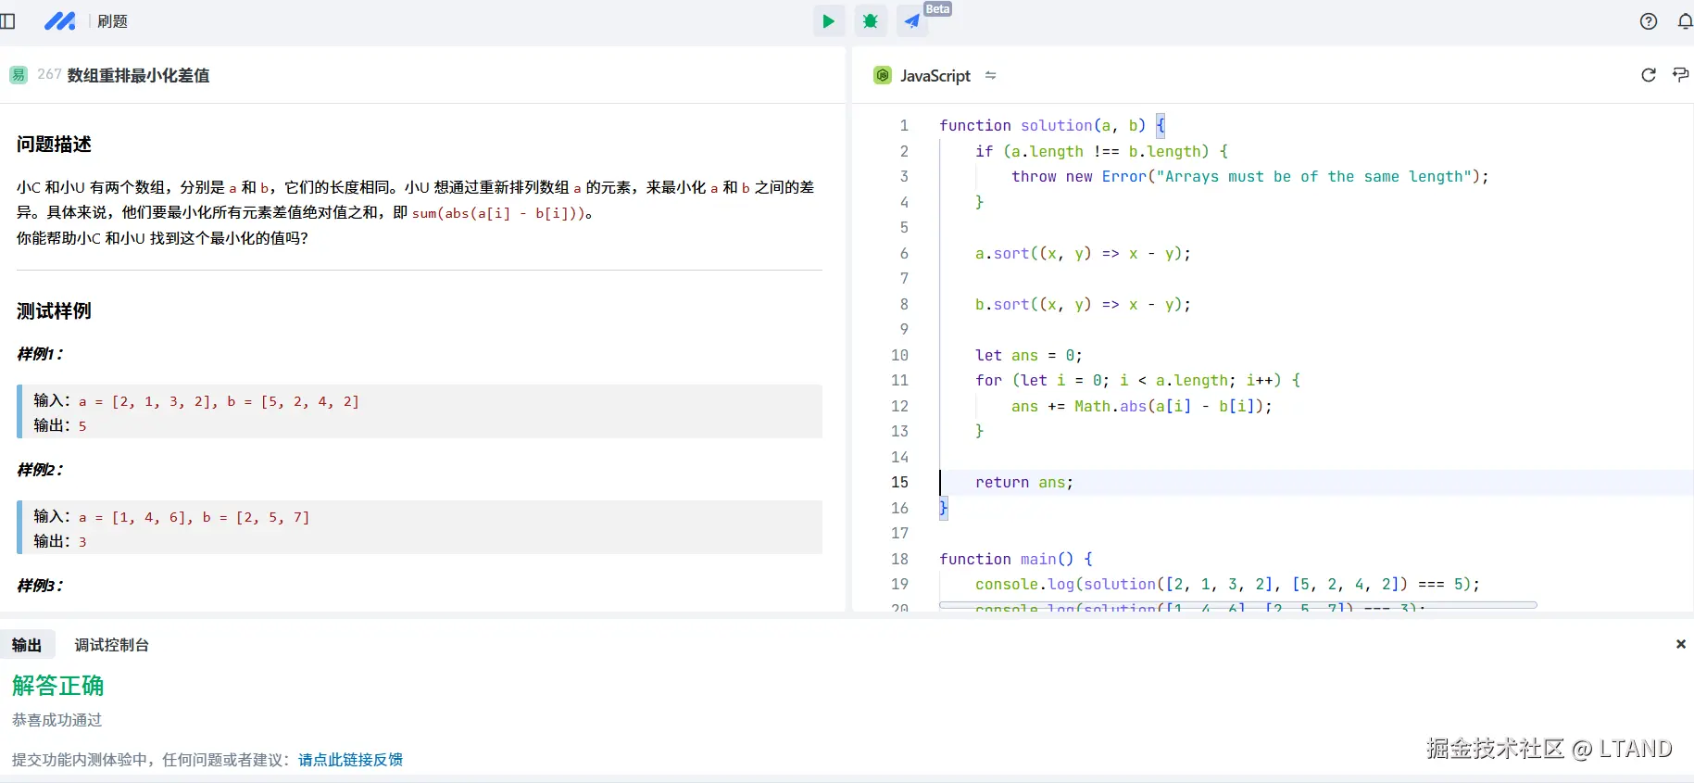Image resolution: width=1694 pixels, height=783 pixels.
Task: Click the word wrap icon in editor header
Action: tap(1680, 75)
